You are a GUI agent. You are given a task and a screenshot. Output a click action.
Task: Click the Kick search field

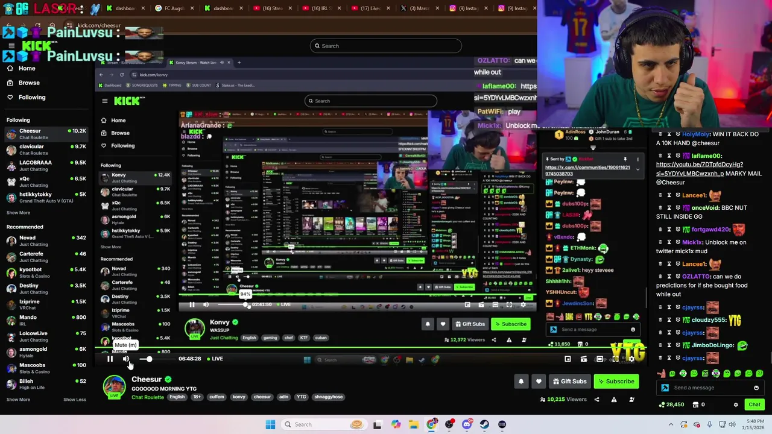386,46
